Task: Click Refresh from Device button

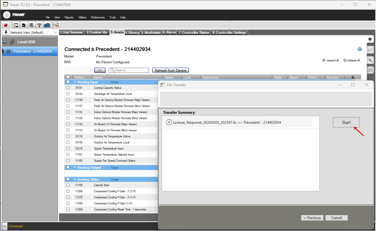Action: tap(170, 70)
